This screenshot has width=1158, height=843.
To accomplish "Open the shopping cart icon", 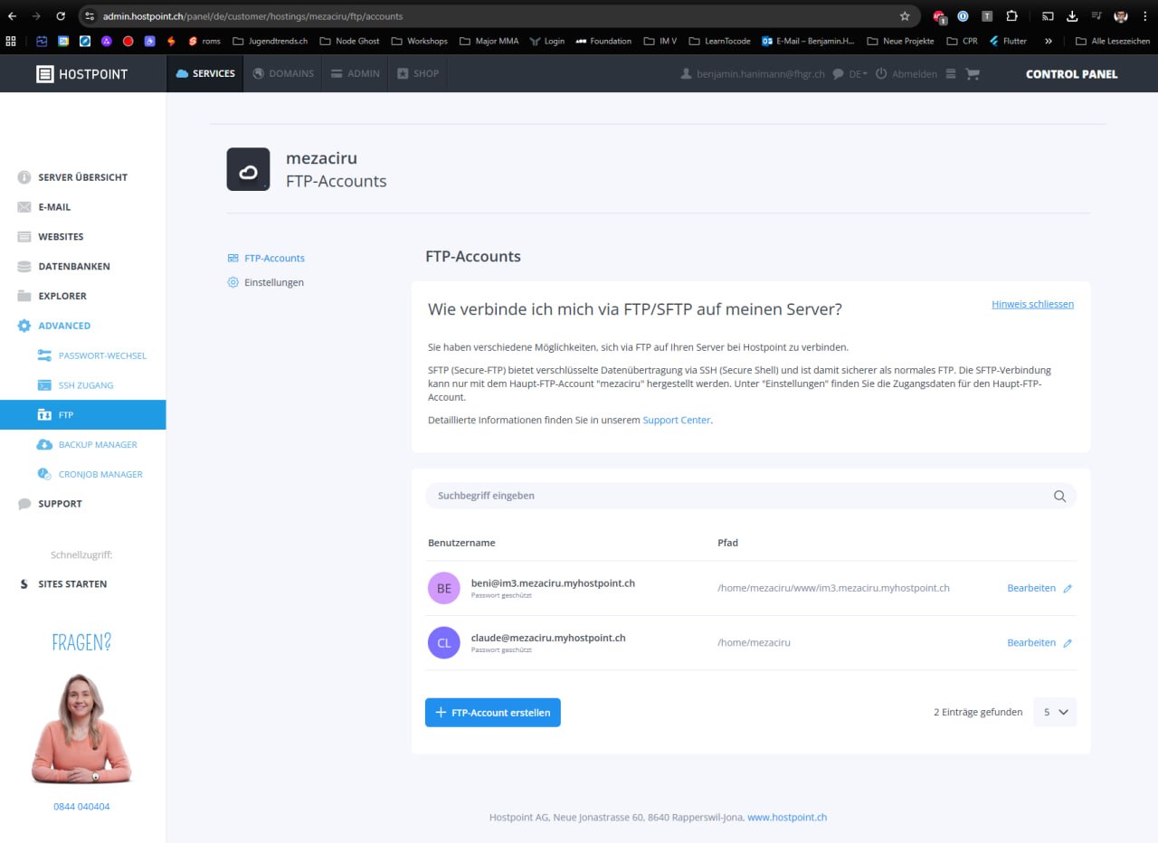I will tap(973, 74).
